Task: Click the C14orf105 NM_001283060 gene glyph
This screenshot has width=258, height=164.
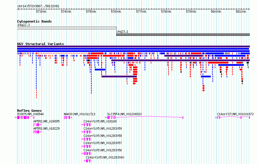Action: (x=87, y=161)
